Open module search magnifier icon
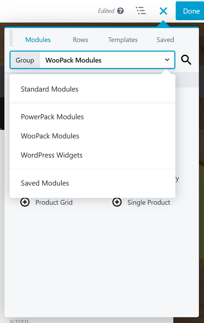This screenshot has height=323, width=204. coord(186,60)
